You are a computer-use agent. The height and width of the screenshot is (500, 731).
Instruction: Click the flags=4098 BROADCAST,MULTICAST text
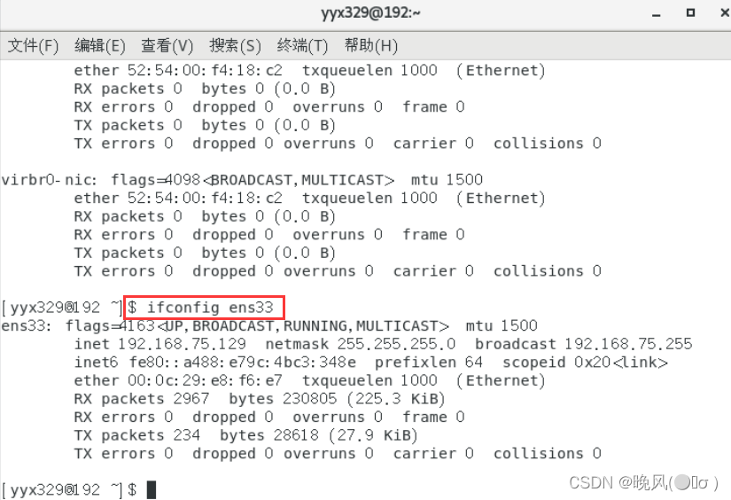tap(253, 180)
